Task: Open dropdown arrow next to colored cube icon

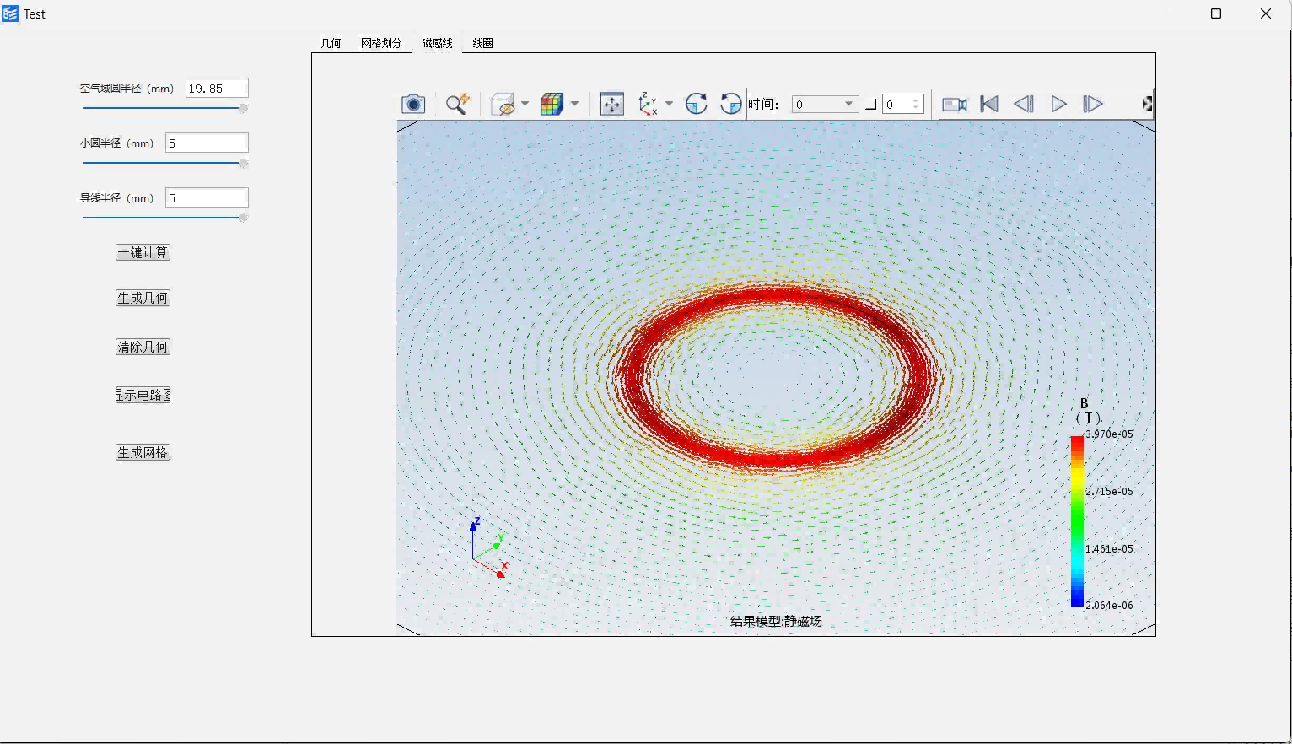Action: click(x=574, y=104)
